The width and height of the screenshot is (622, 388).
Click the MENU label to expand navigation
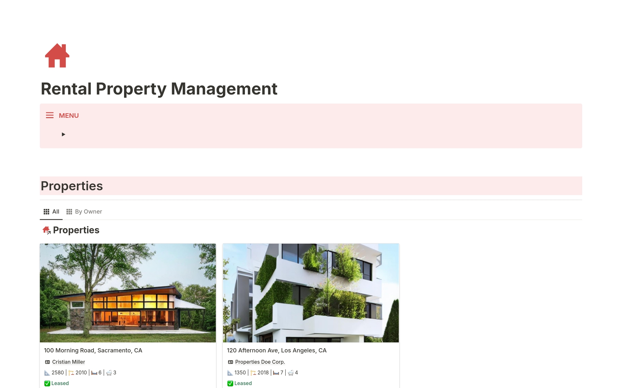point(68,115)
